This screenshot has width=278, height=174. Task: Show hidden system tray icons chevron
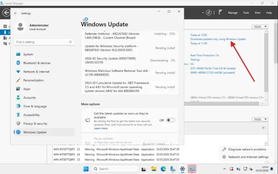pyautogui.click(x=224, y=169)
